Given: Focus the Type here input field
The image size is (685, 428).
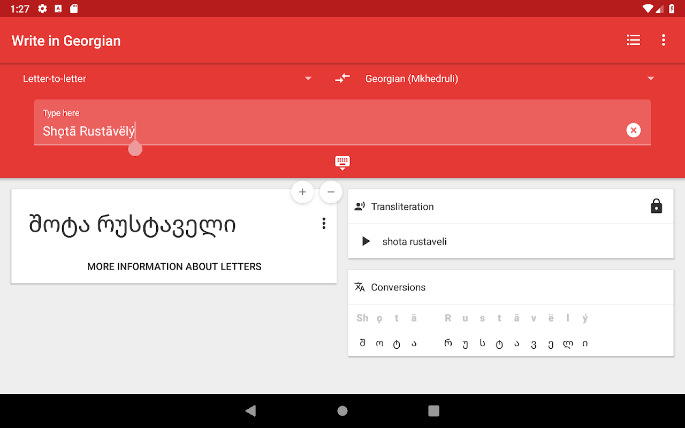Looking at the screenshot, I should 342,123.
